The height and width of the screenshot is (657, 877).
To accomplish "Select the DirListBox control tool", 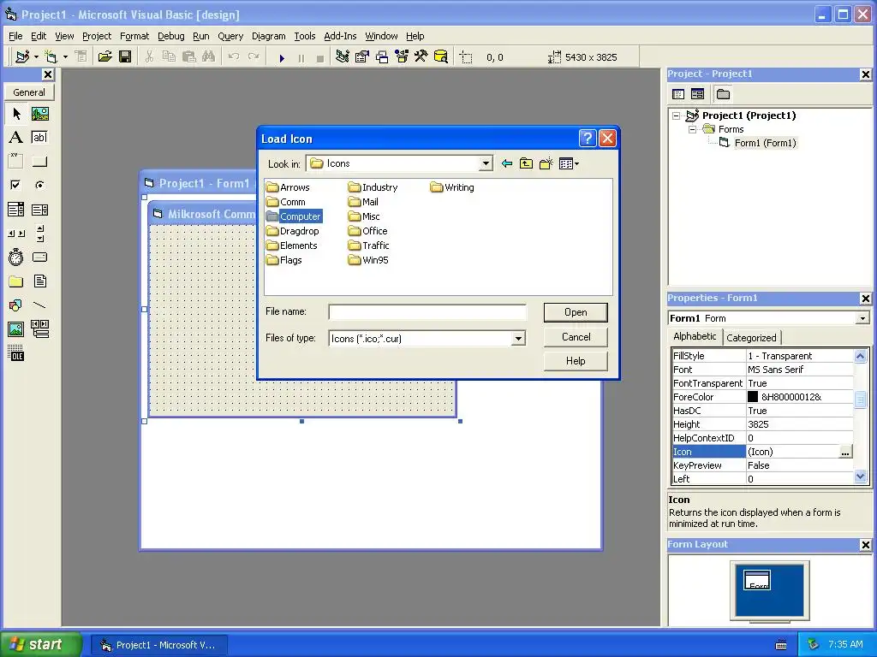I will point(16,281).
